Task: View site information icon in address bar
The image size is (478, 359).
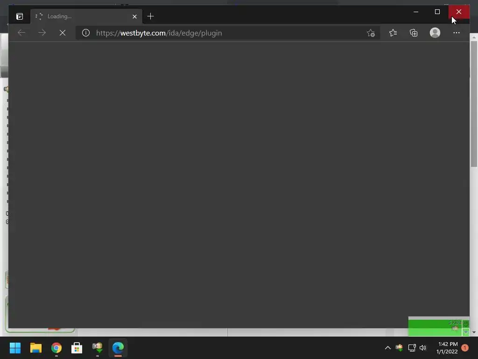Action: coord(86,33)
